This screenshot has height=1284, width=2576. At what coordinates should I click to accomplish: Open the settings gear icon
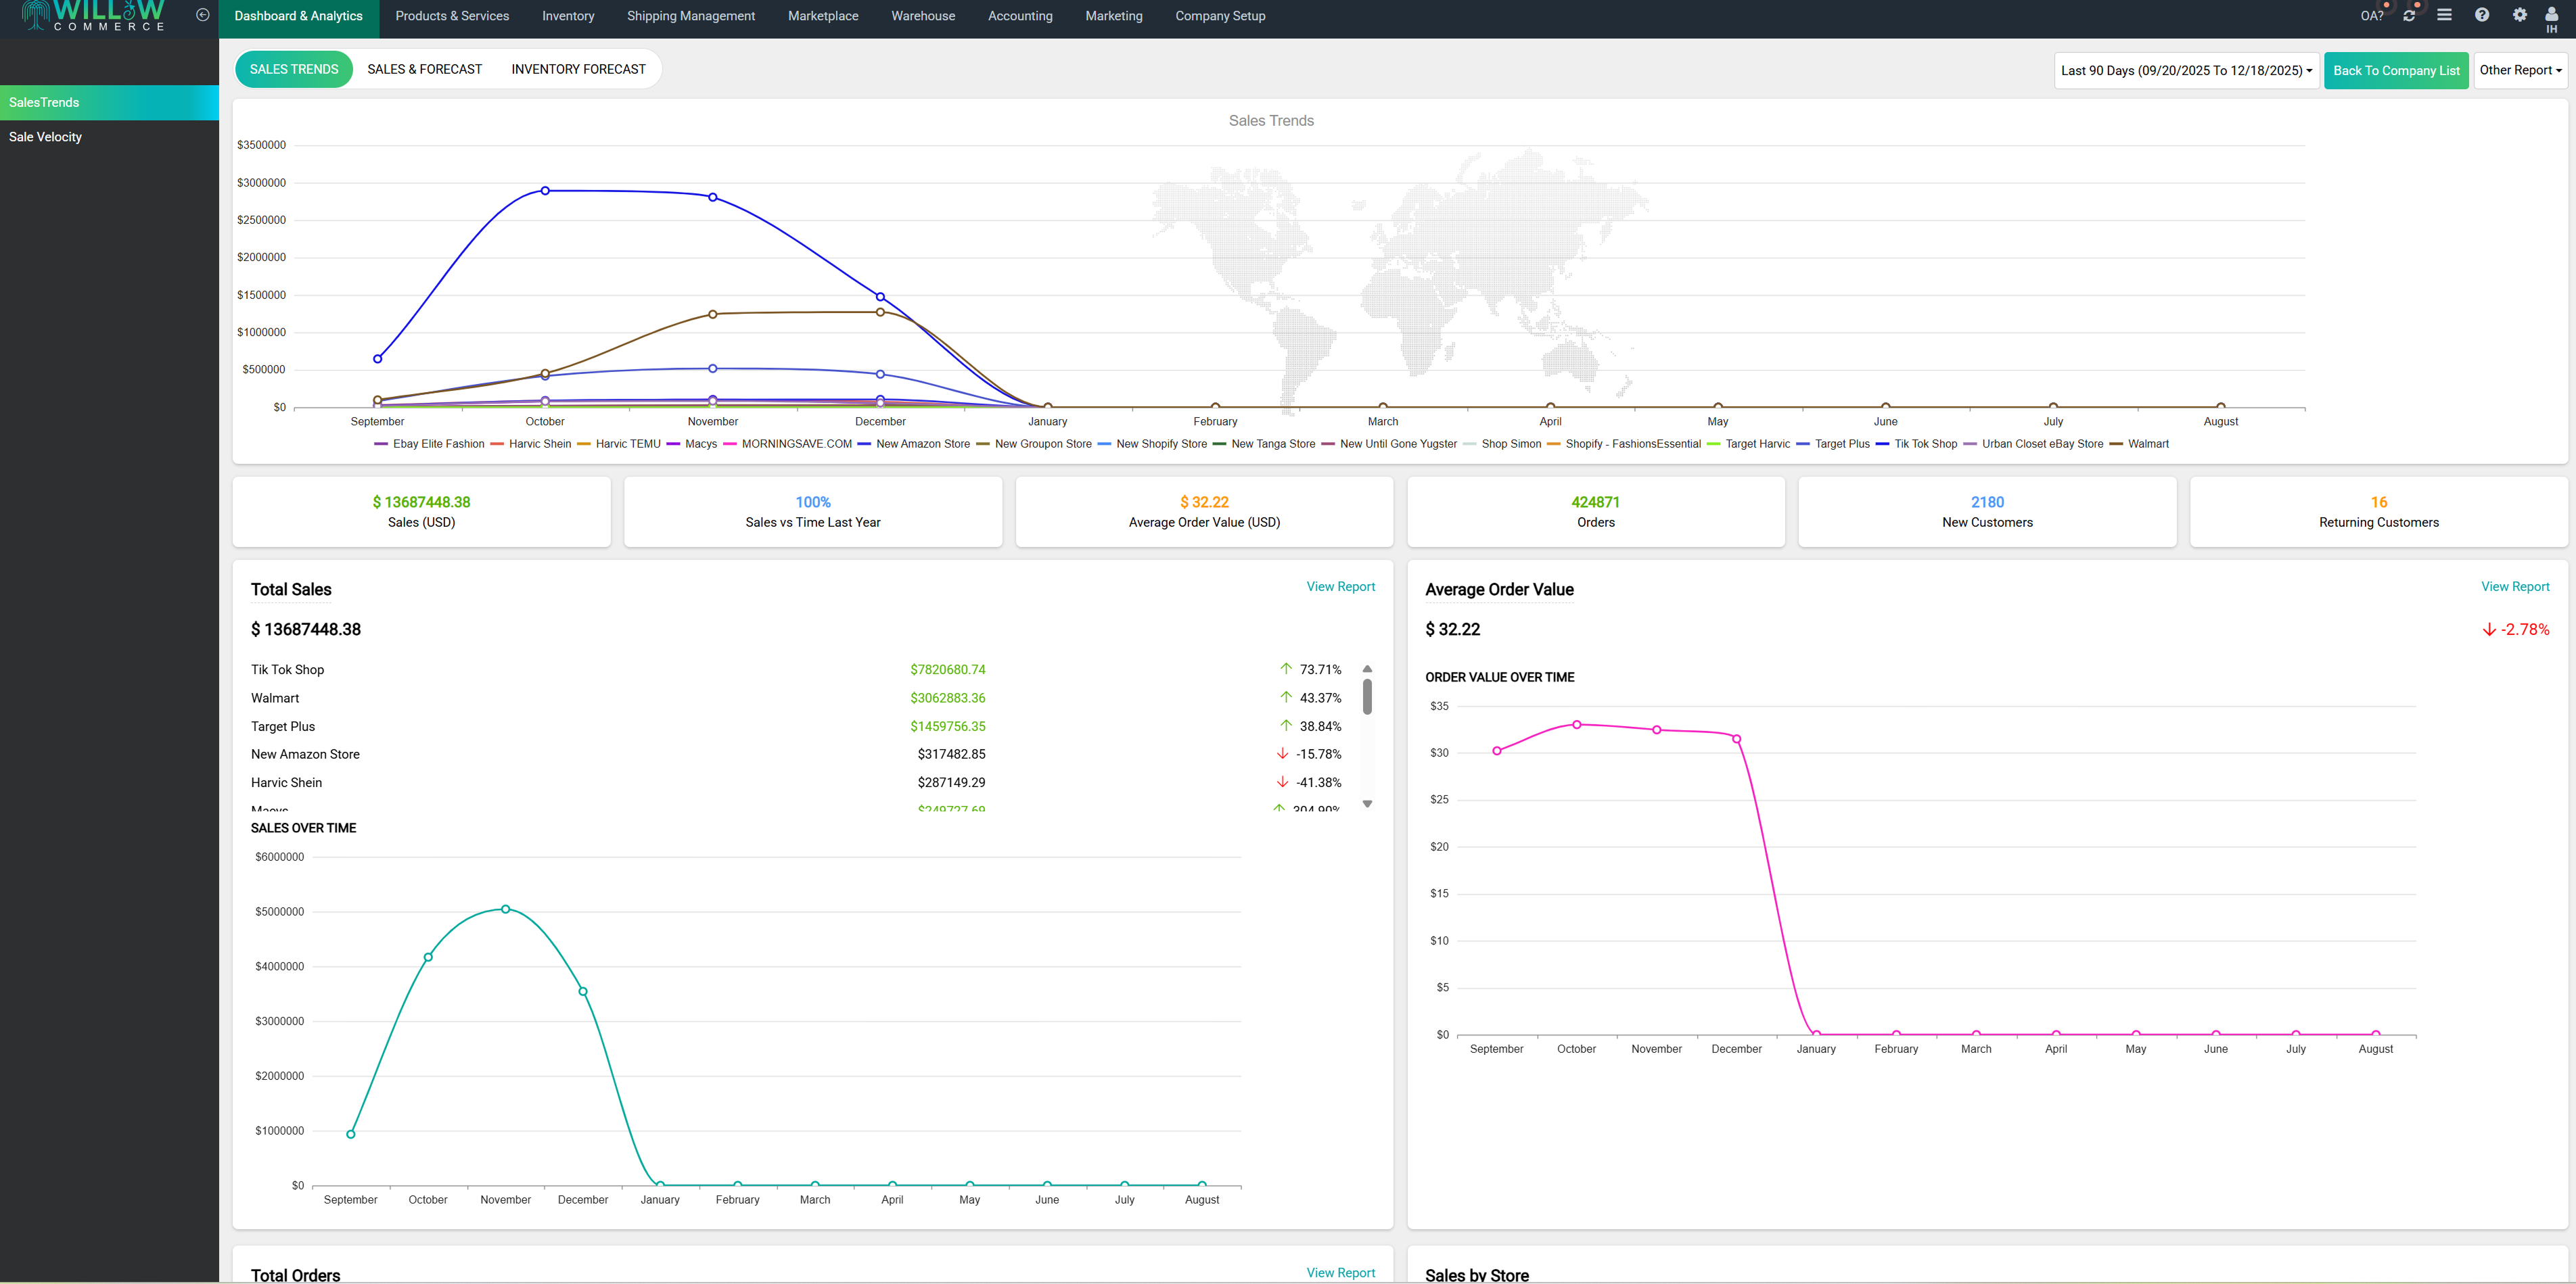point(2520,15)
